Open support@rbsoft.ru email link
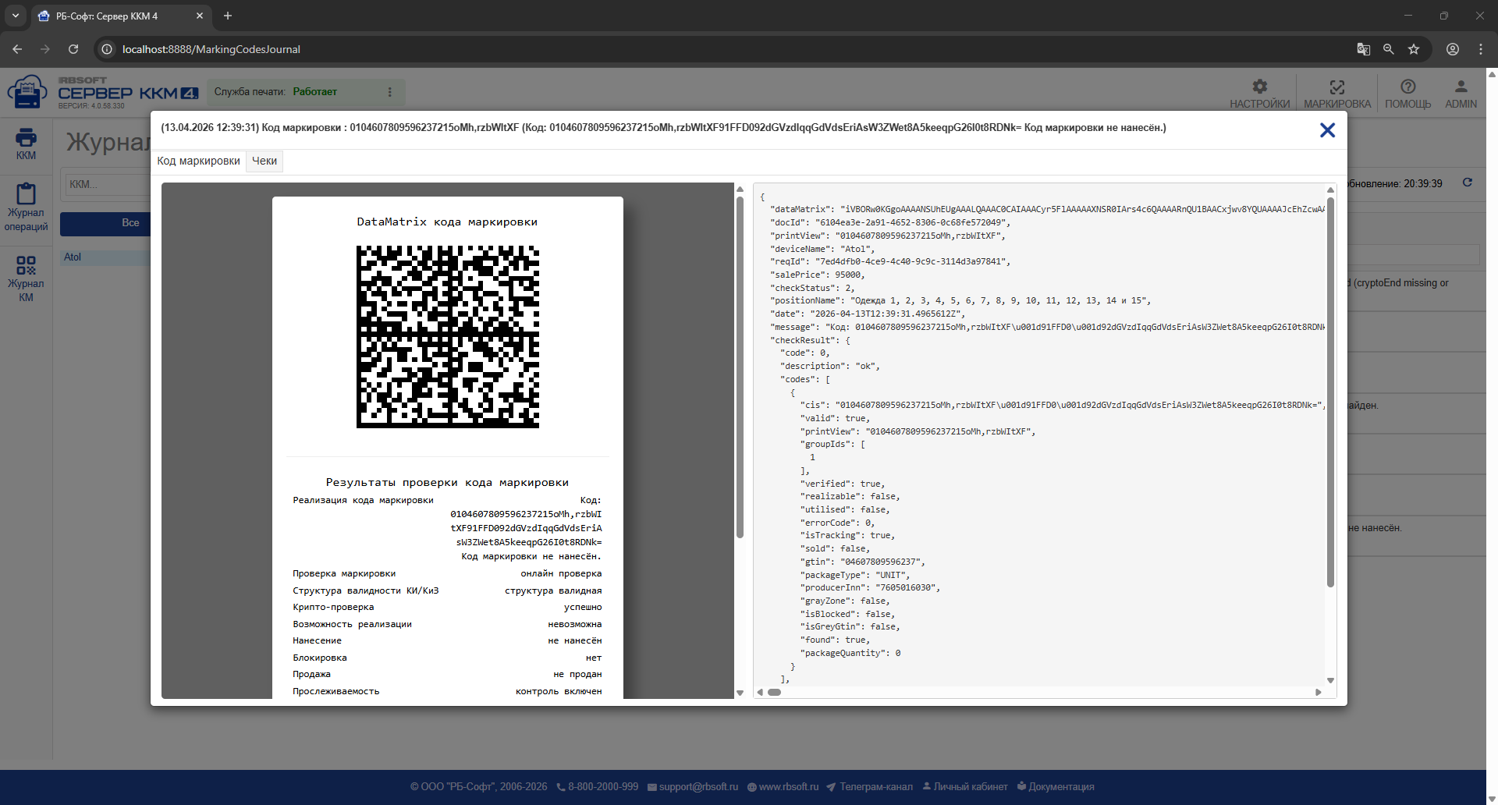1498x805 pixels. tap(693, 787)
